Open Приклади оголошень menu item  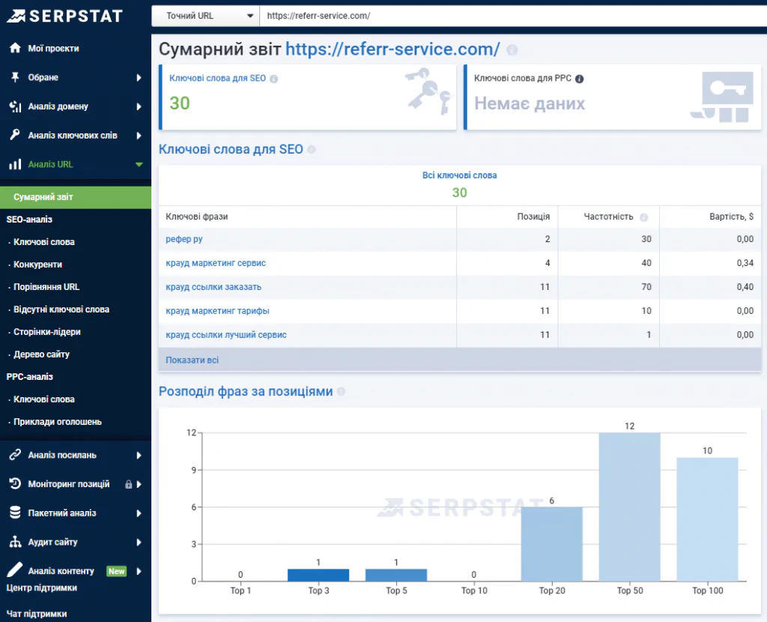58,422
